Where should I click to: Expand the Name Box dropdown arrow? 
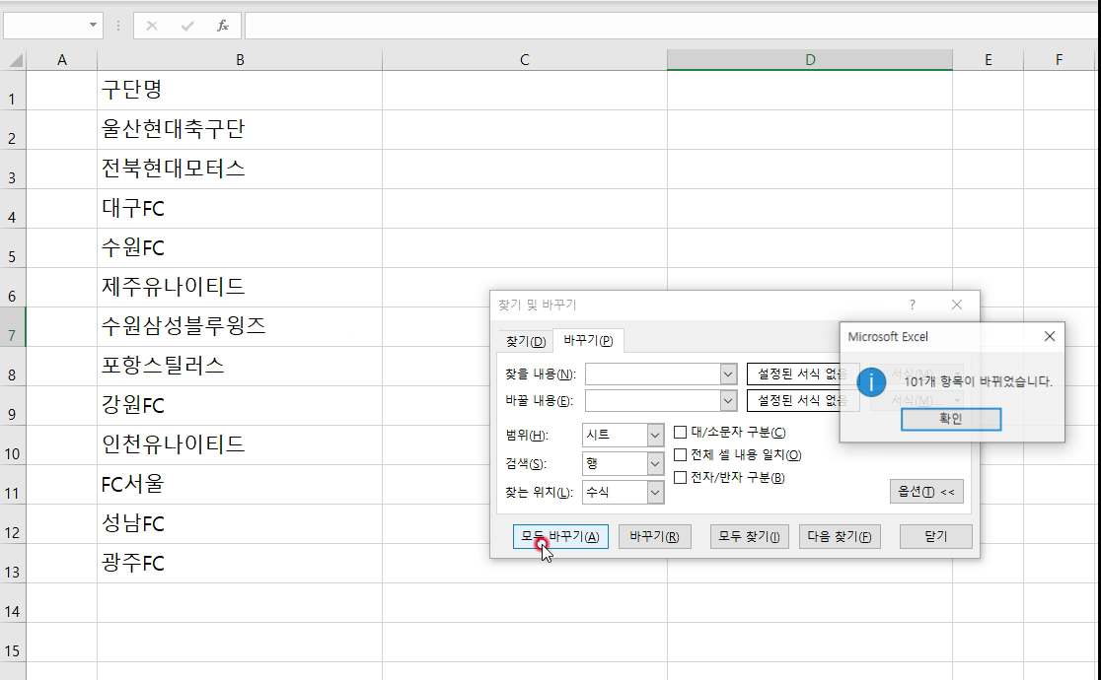click(93, 26)
